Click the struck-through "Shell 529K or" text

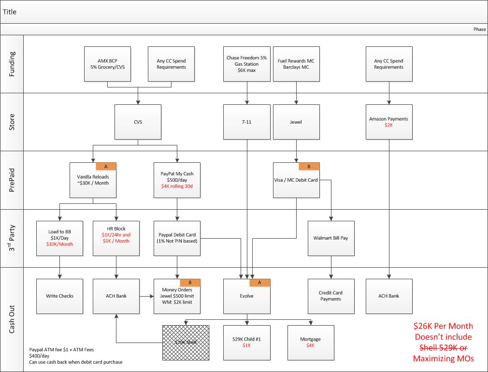(443, 347)
